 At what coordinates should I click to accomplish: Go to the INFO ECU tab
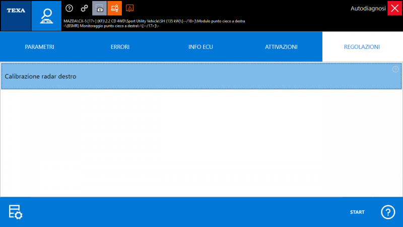[200, 47]
